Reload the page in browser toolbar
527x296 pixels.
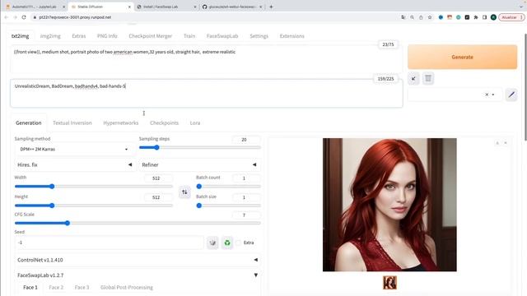[24, 17]
